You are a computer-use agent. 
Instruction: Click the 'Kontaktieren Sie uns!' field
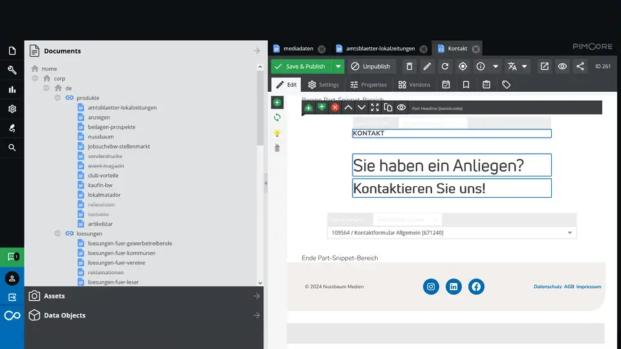click(x=452, y=188)
